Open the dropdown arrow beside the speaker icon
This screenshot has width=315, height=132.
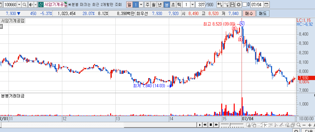click(x=35, y=4)
